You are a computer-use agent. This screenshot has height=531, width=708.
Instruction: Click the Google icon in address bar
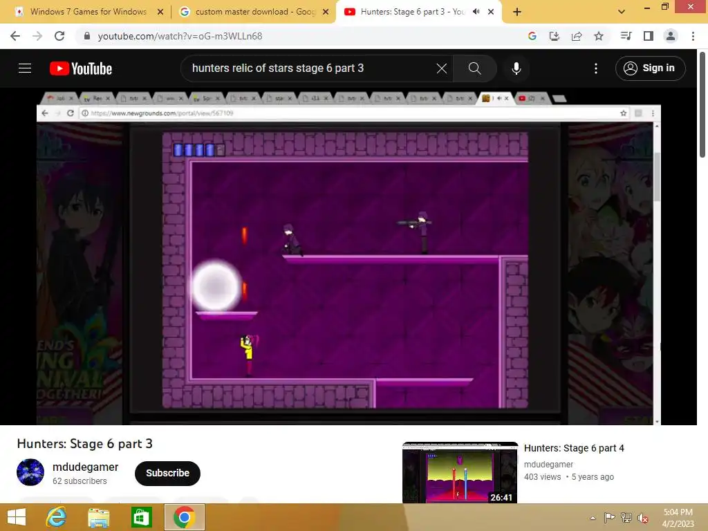[x=532, y=36]
